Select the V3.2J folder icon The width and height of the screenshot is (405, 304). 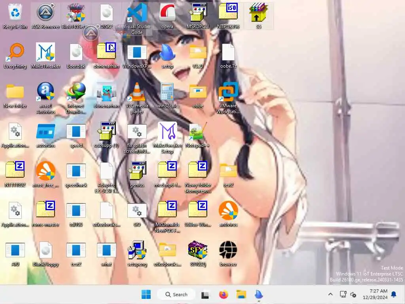[198, 56]
